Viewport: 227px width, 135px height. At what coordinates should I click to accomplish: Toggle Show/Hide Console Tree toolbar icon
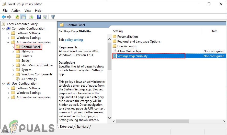23,17
